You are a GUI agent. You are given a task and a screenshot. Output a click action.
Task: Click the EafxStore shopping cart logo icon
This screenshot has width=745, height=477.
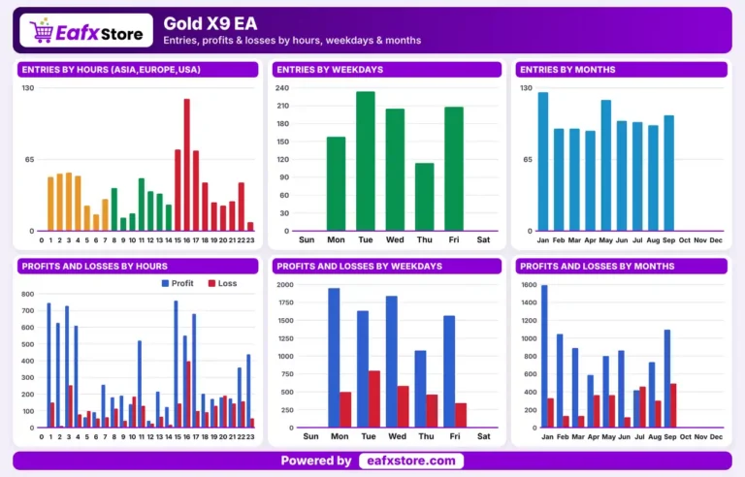coord(42,30)
